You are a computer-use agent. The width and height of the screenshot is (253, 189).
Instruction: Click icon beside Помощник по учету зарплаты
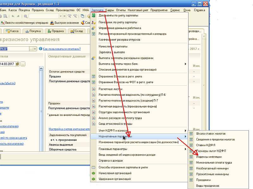click(93, 22)
